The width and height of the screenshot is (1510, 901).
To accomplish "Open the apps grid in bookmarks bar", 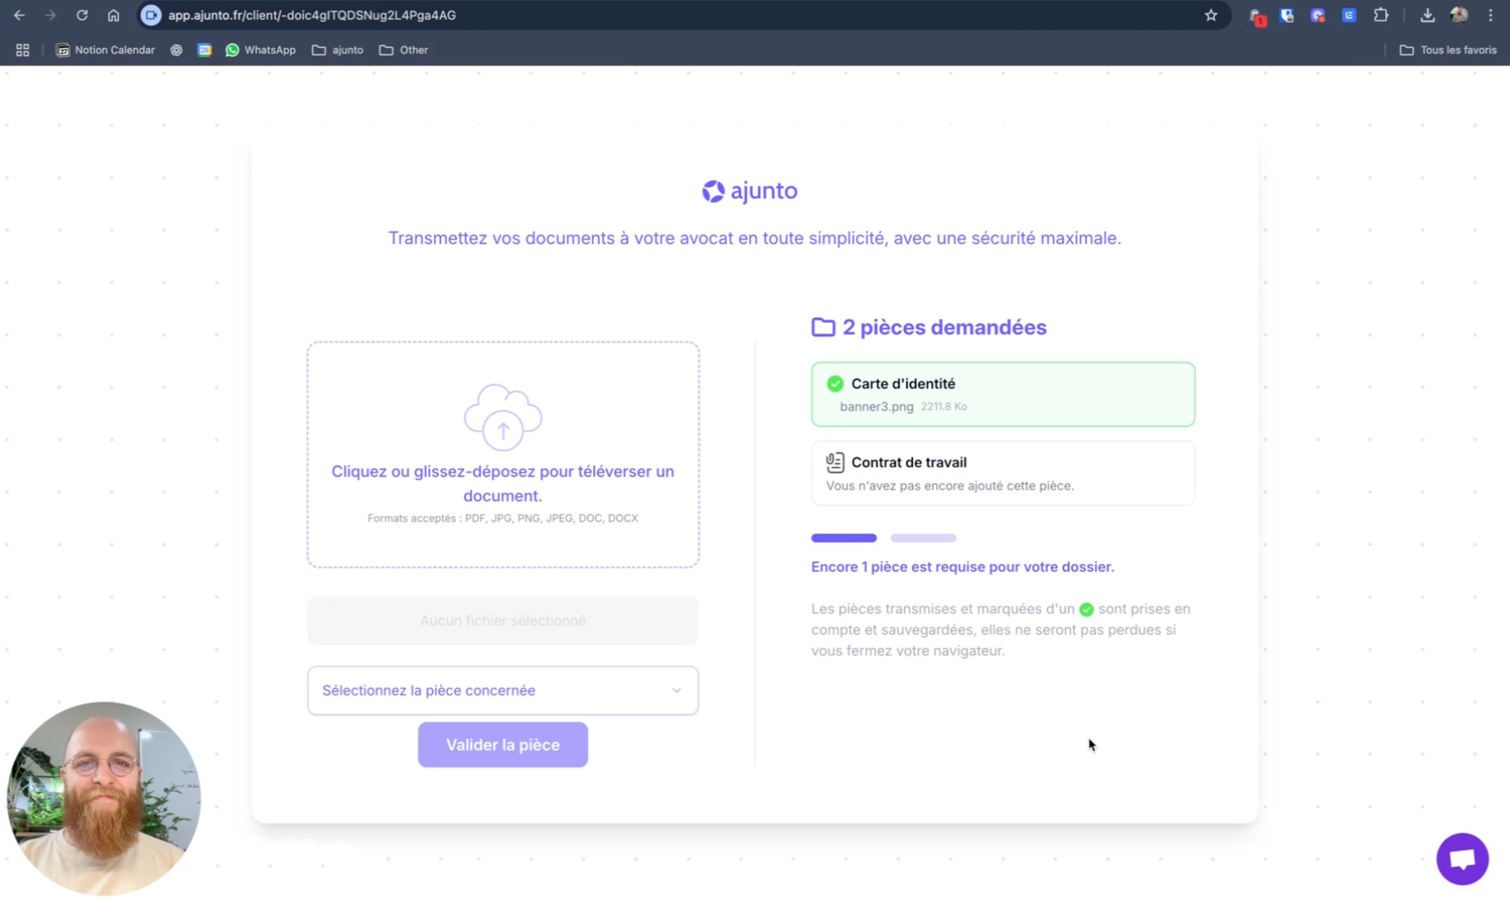I will tap(23, 50).
